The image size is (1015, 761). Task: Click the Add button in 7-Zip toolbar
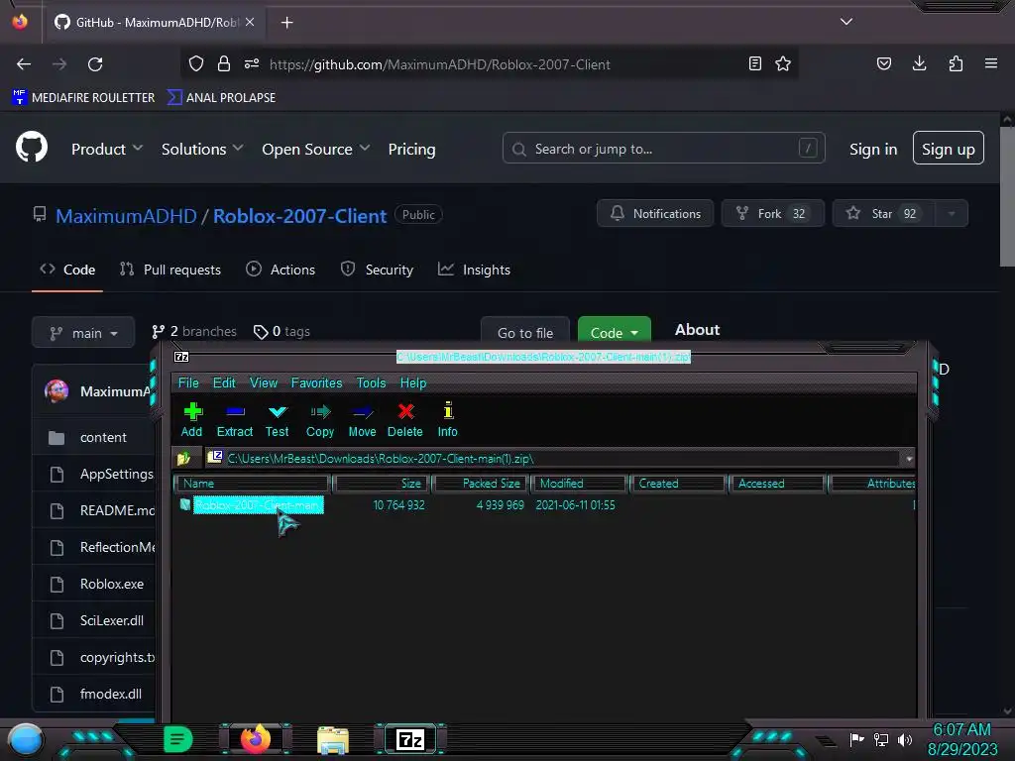click(x=191, y=419)
